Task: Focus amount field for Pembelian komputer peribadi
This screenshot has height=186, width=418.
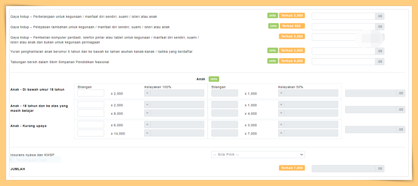Action: 343,37
